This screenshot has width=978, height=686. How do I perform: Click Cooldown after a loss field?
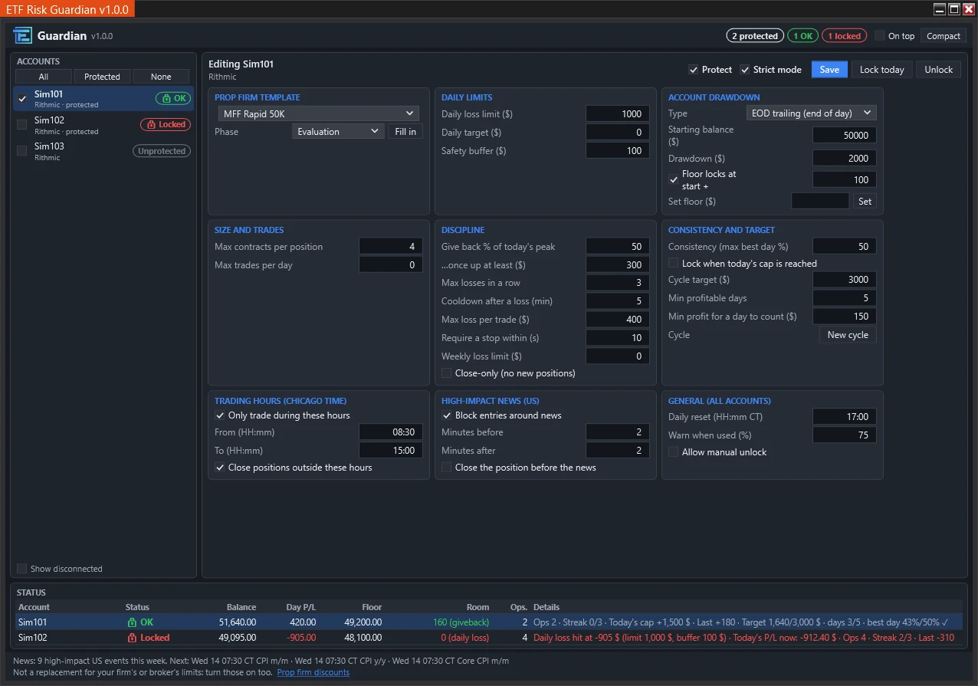(x=618, y=301)
